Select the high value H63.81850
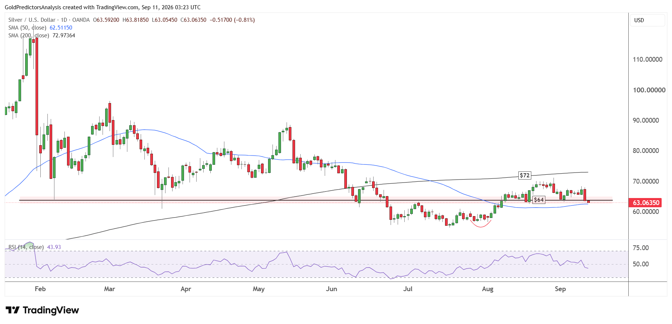The height and width of the screenshot is (324, 672). pyautogui.click(x=136, y=20)
